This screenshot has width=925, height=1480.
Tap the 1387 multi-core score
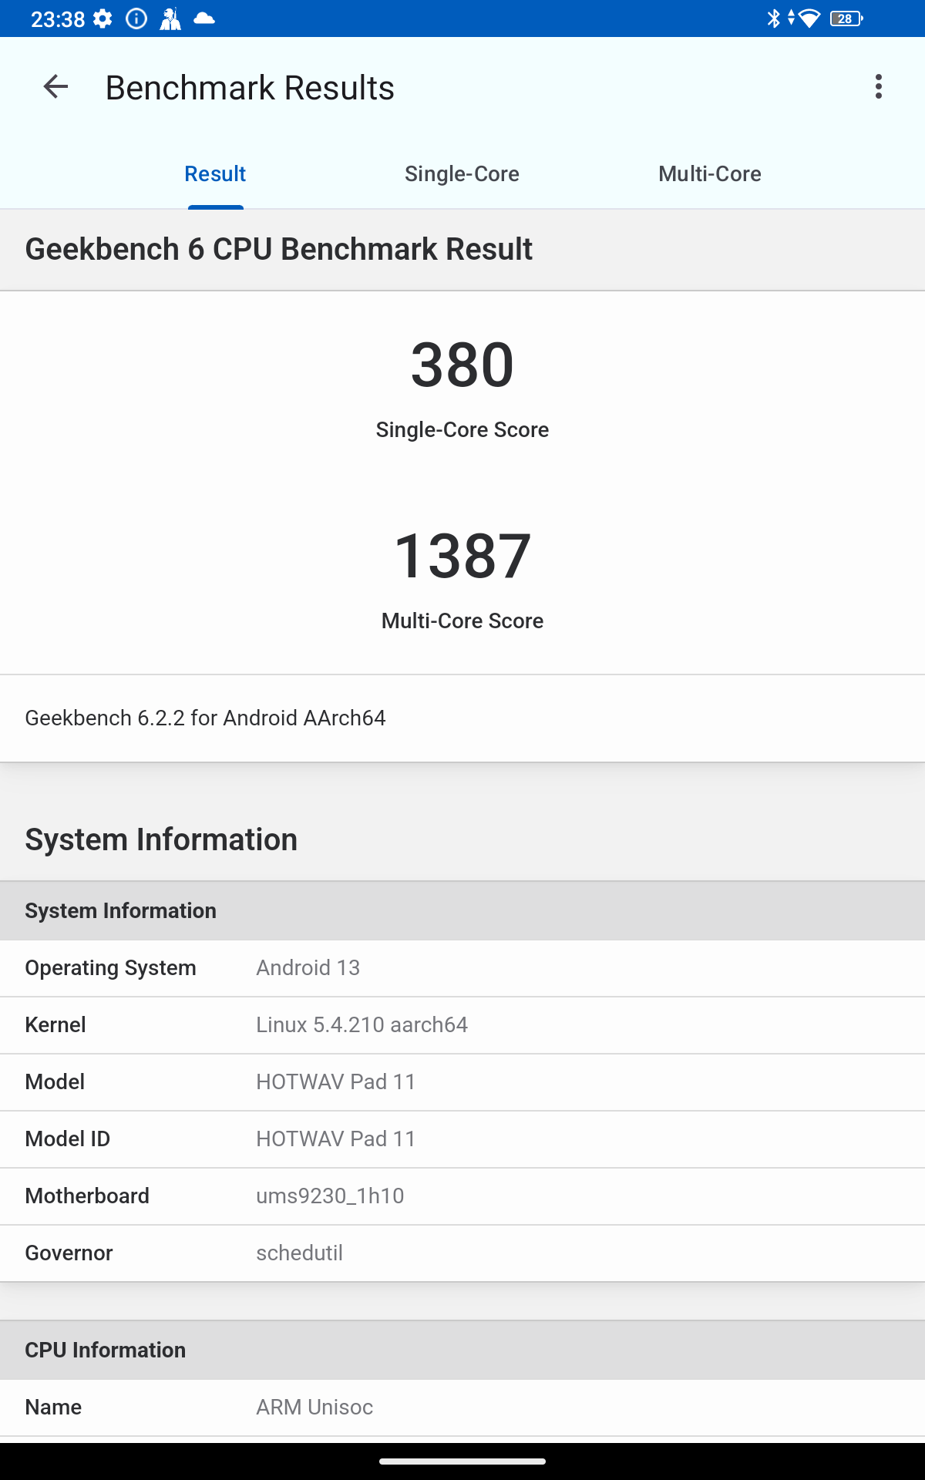point(462,557)
